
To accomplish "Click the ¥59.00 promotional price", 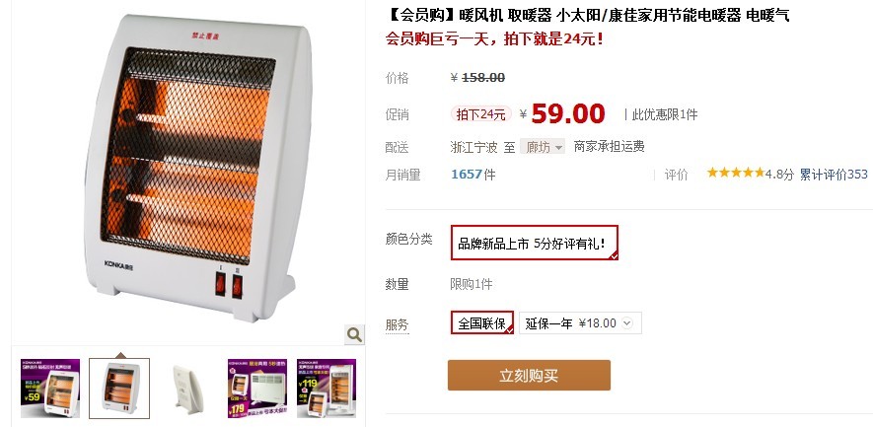I will [567, 114].
